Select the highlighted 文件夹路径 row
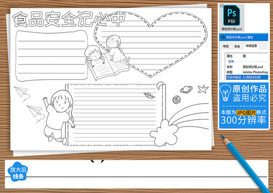273x193 pixels. pos(247,77)
